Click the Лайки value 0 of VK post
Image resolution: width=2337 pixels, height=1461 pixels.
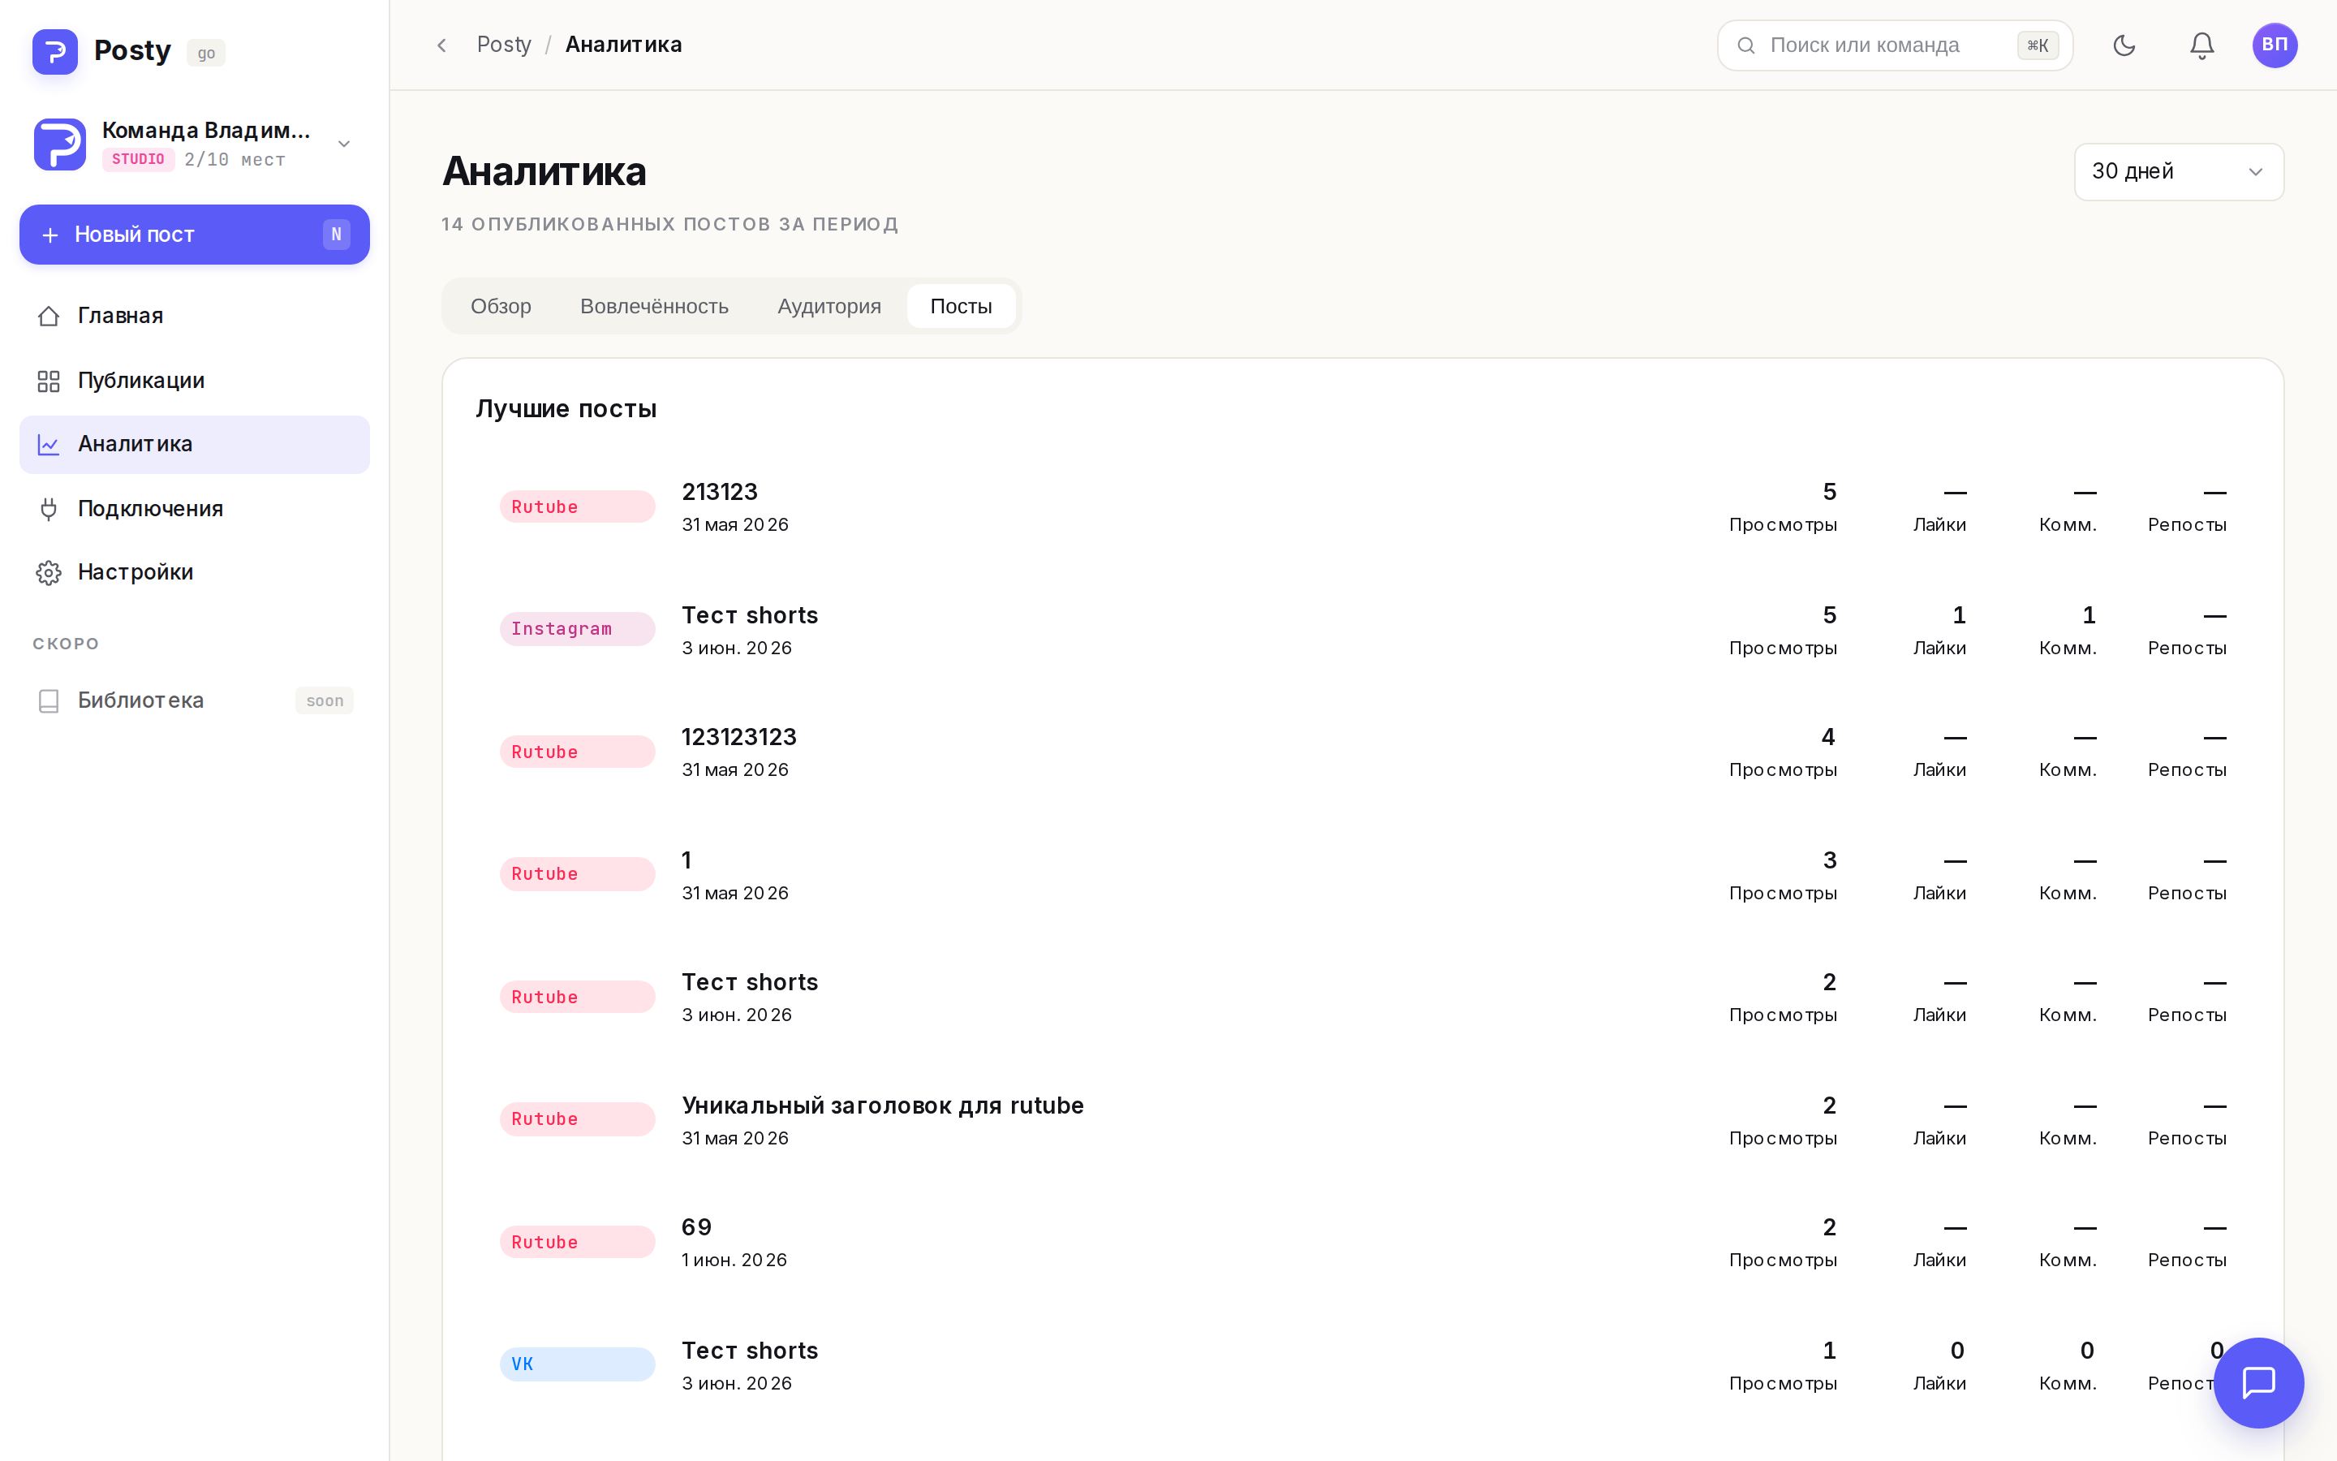point(1957,1351)
